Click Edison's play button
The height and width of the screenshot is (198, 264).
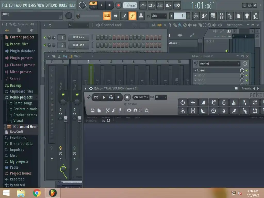point(104,97)
